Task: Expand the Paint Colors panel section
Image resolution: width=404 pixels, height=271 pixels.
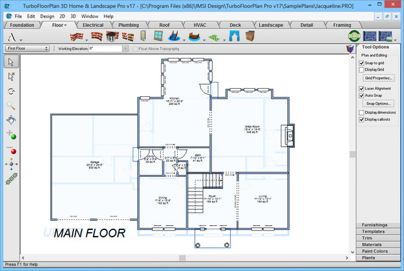Action: tap(374, 251)
